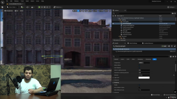Open the Edit in C++ link

point(173,51)
